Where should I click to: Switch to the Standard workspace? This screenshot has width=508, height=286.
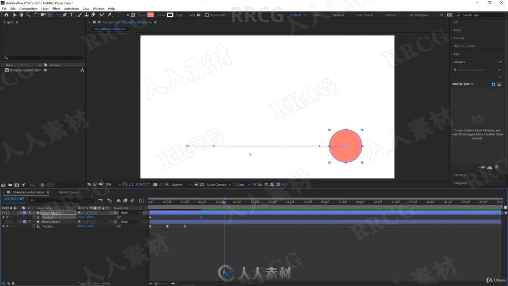(338, 15)
